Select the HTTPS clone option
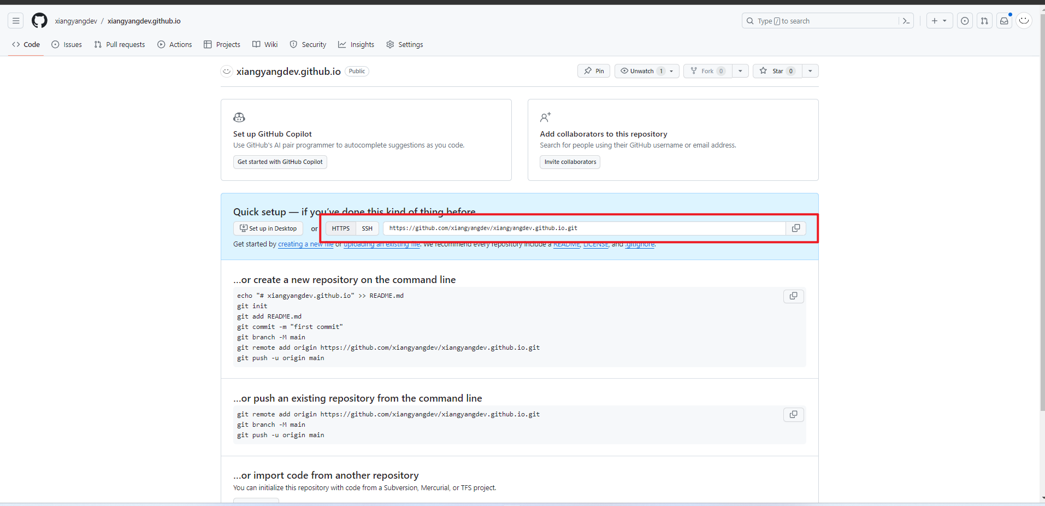This screenshot has width=1045, height=506. [x=341, y=228]
